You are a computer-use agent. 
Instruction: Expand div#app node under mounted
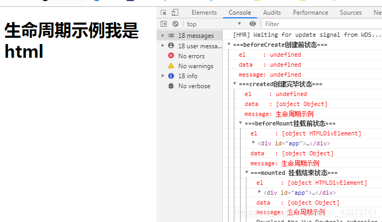260,192
